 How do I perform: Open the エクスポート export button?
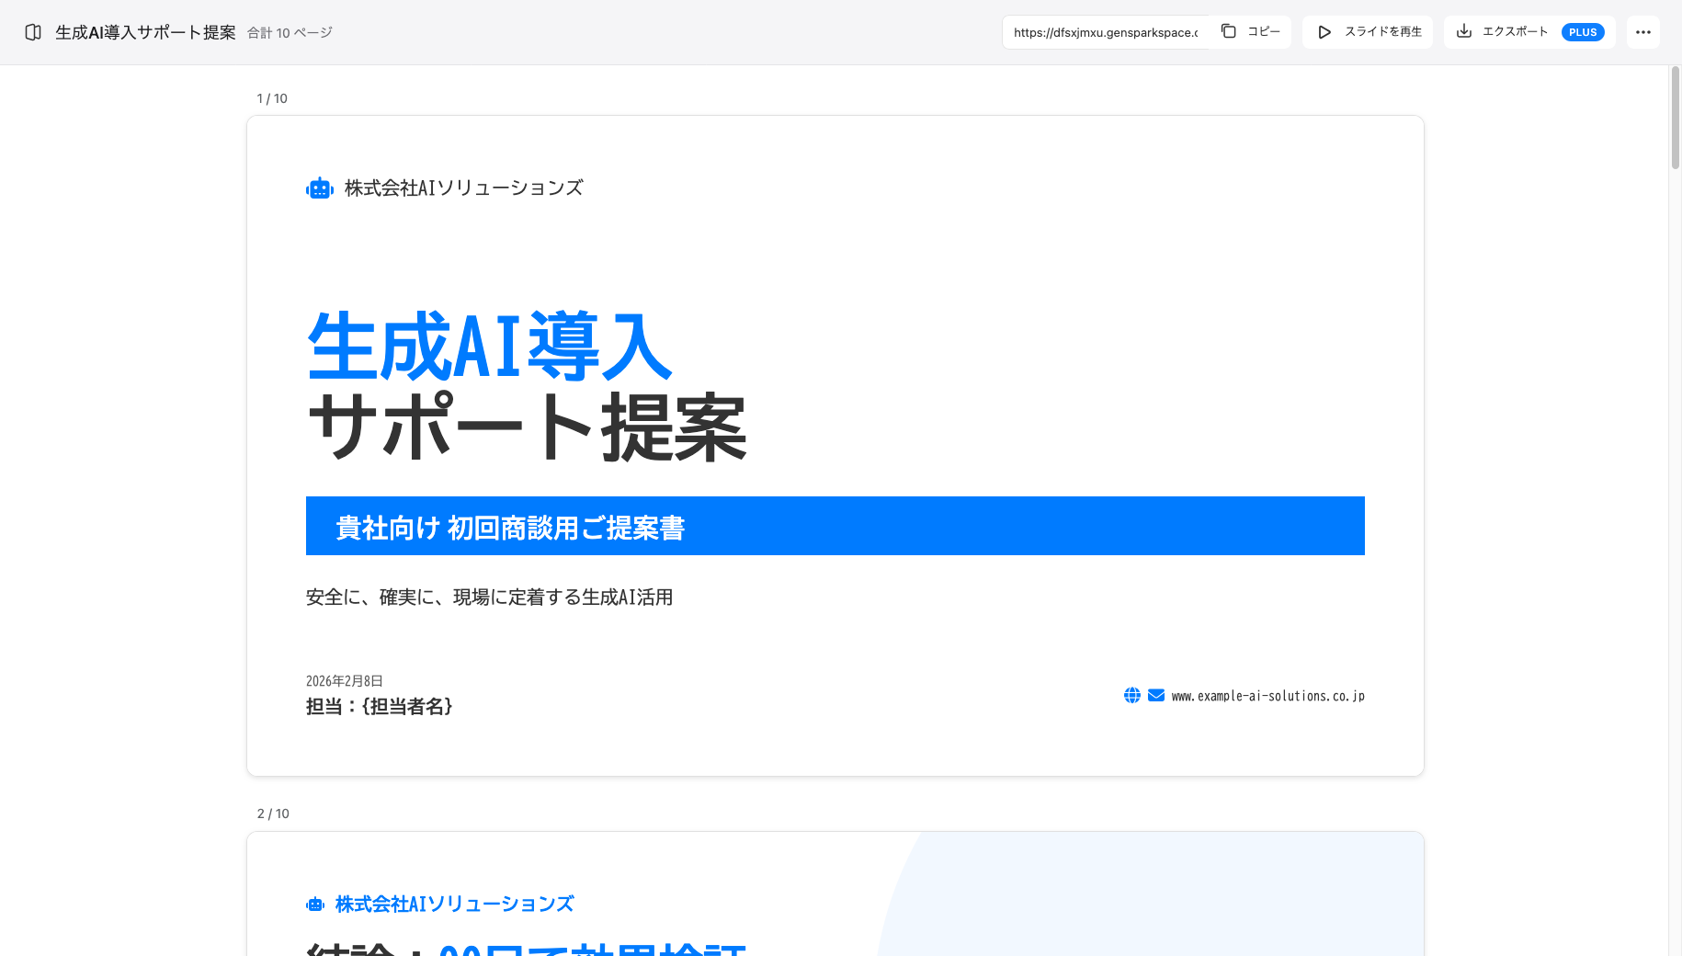tap(1529, 32)
